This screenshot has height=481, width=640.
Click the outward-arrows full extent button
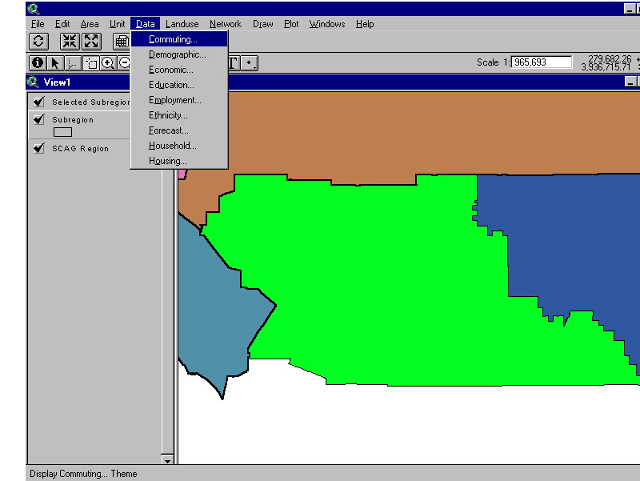point(91,42)
